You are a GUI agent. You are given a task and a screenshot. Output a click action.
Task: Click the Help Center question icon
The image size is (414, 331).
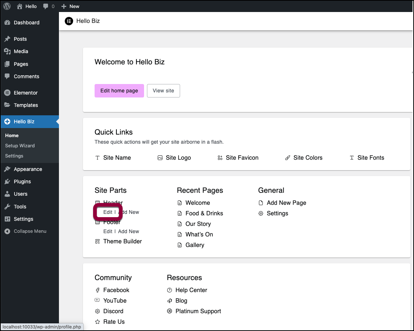[x=170, y=290]
